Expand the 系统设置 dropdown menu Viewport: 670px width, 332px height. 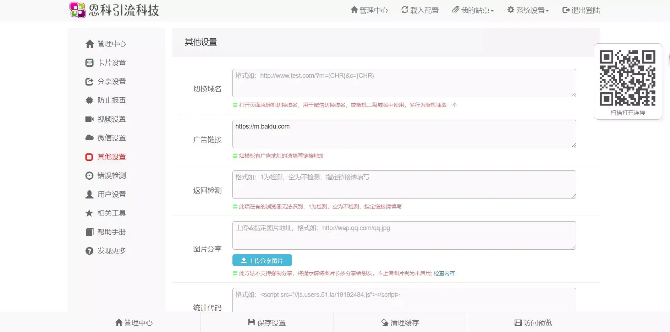pos(528,10)
